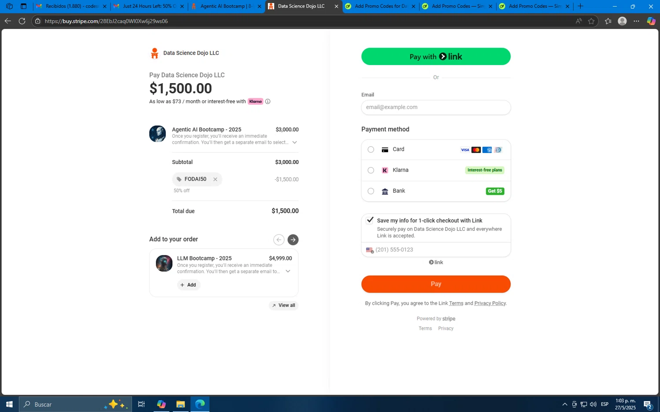Open the volume control in system tray
Screen dimensions: 660x412
(593, 405)
